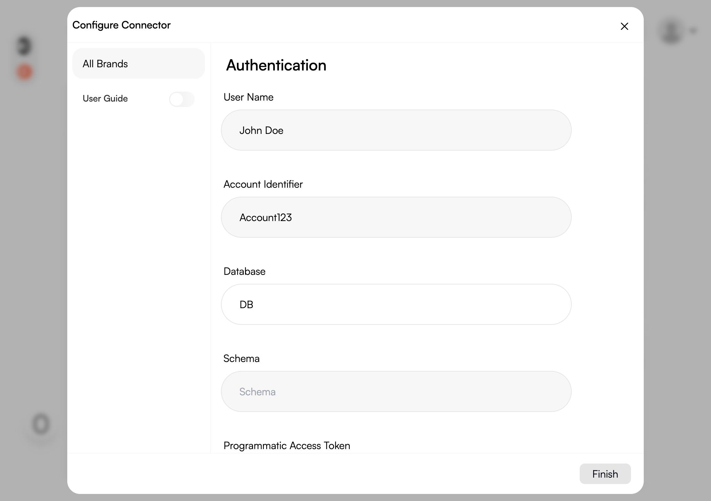
Task: Click the blurred user avatar icon
Action: [671, 31]
